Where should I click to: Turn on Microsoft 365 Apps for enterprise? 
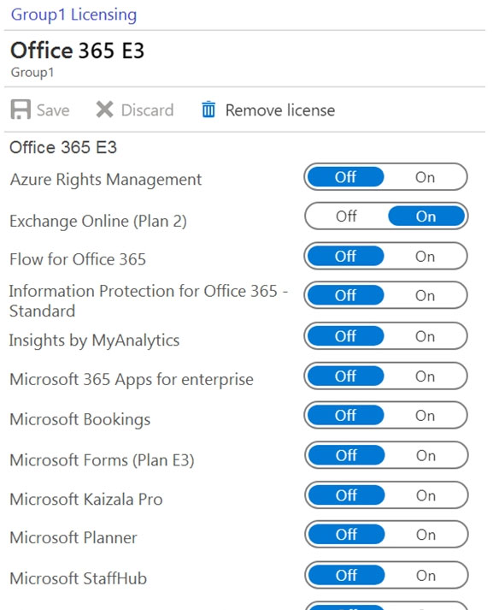point(425,376)
